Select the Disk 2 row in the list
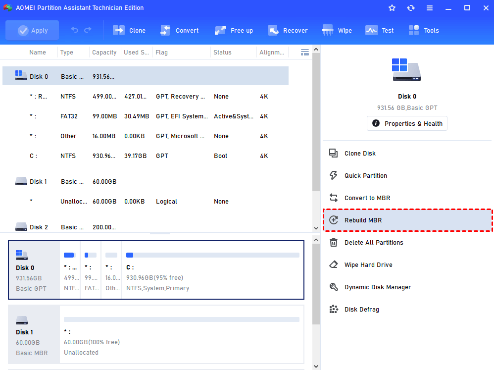 pos(146,227)
